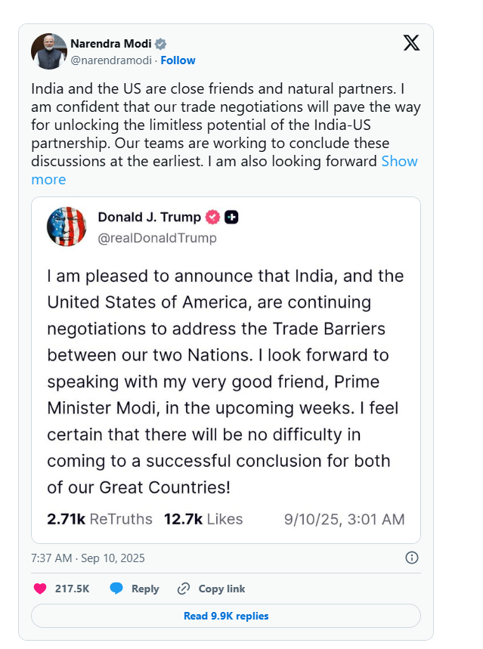
Task: Click the Copy link chain icon
Action: tap(184, 589)
